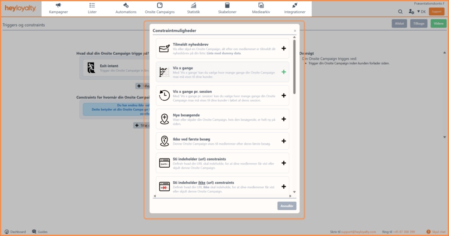Click the search magnifier icon in header

pyautogui.click(x=400, y=12)
